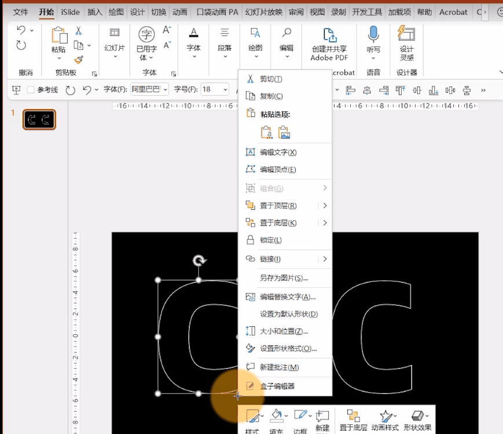
Task: Choose 编辑顶点(E) in the context menu
Action: pos(285,169)
